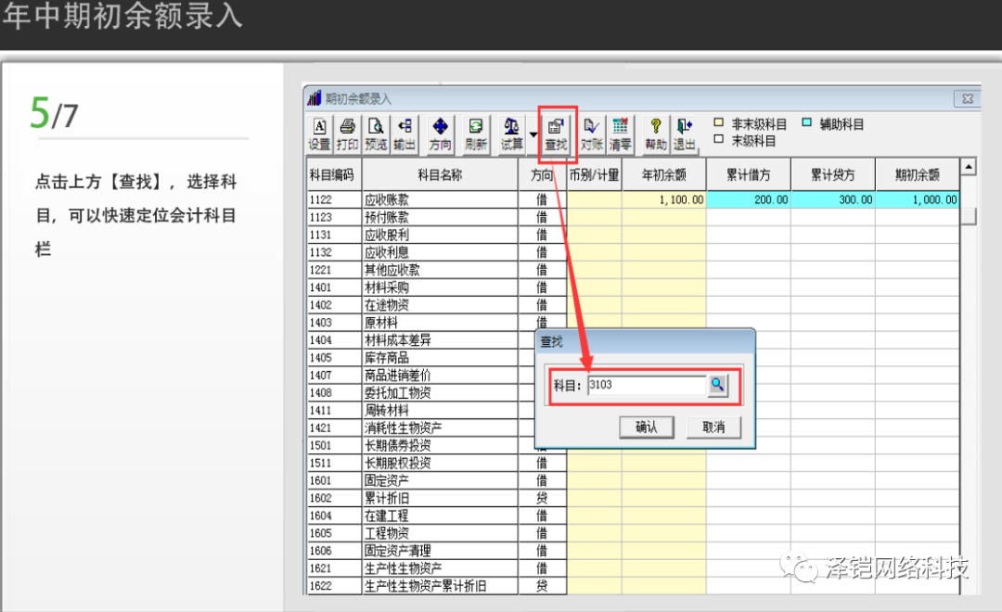Click the 科目 input field containing 3103
Viewport: 1002px width, 612px height.
pos(645,386)
